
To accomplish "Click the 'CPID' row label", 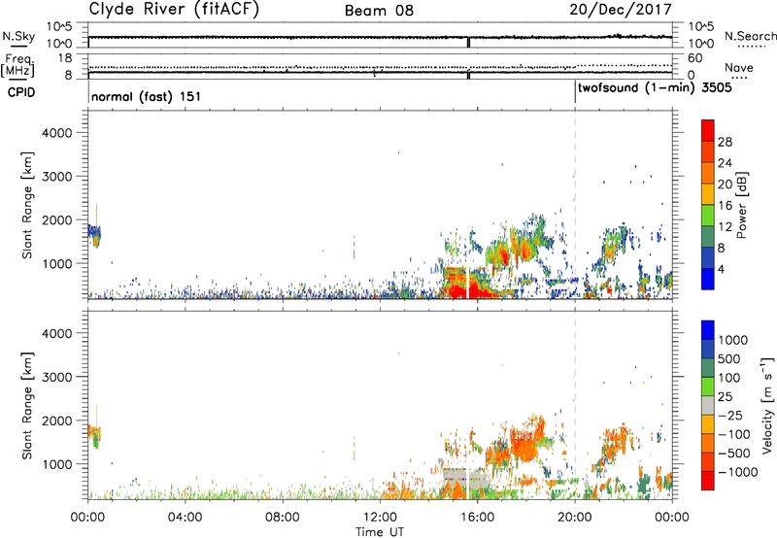I will [x=21, y=92].
